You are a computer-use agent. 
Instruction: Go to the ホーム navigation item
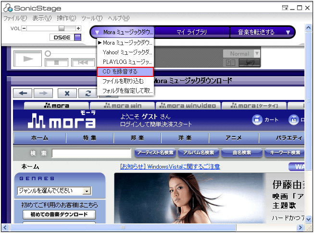(39, 138)
